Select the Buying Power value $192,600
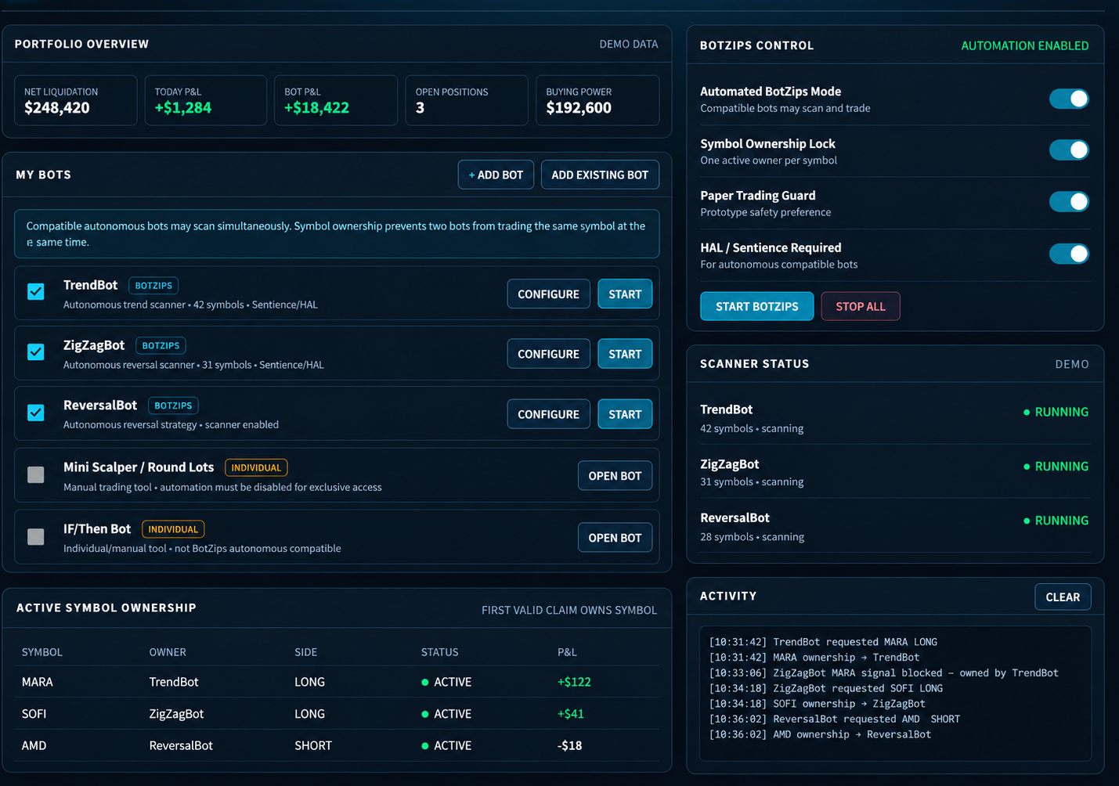This screenshot has width=1119, height=786. (x=579, y=108)
